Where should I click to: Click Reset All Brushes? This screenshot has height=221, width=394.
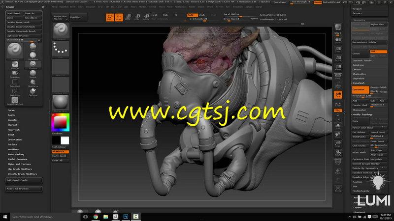click(x=24, y=189)
